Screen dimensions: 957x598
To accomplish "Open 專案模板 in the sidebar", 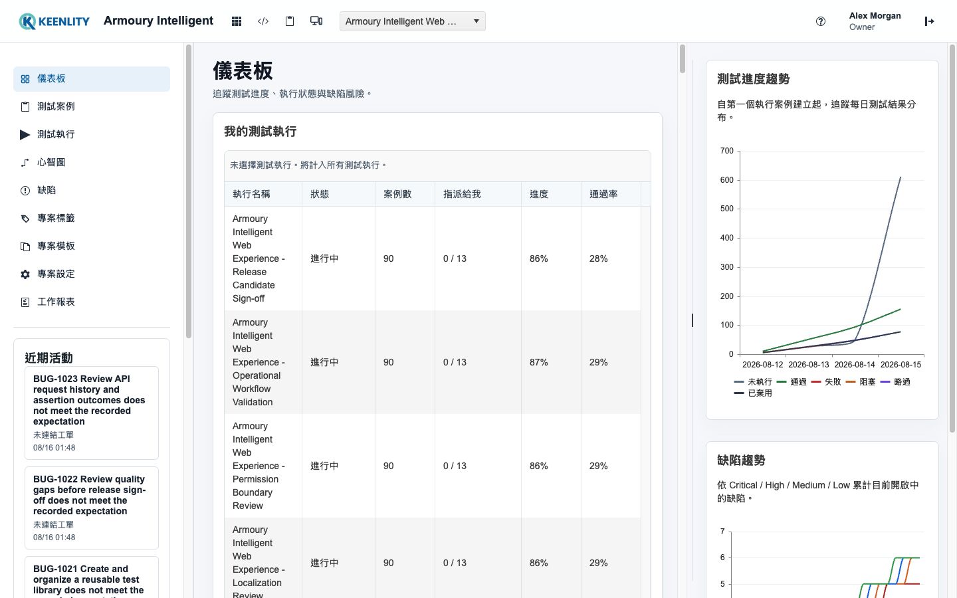I will pos(92,247).
